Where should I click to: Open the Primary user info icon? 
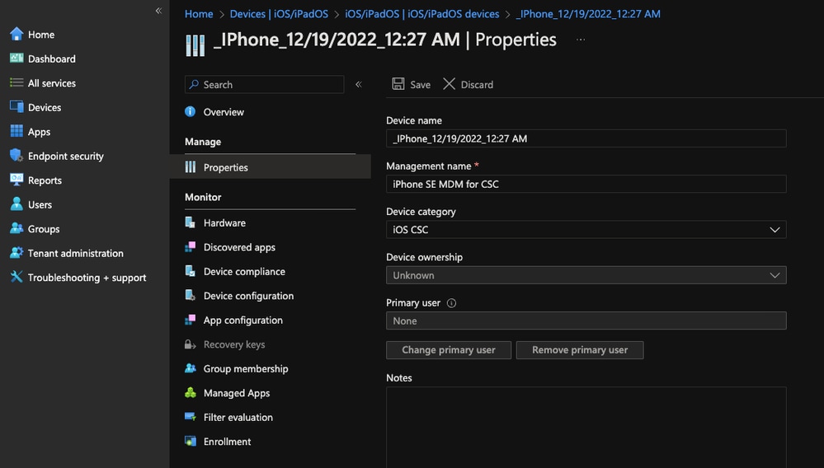pos(451,302)
